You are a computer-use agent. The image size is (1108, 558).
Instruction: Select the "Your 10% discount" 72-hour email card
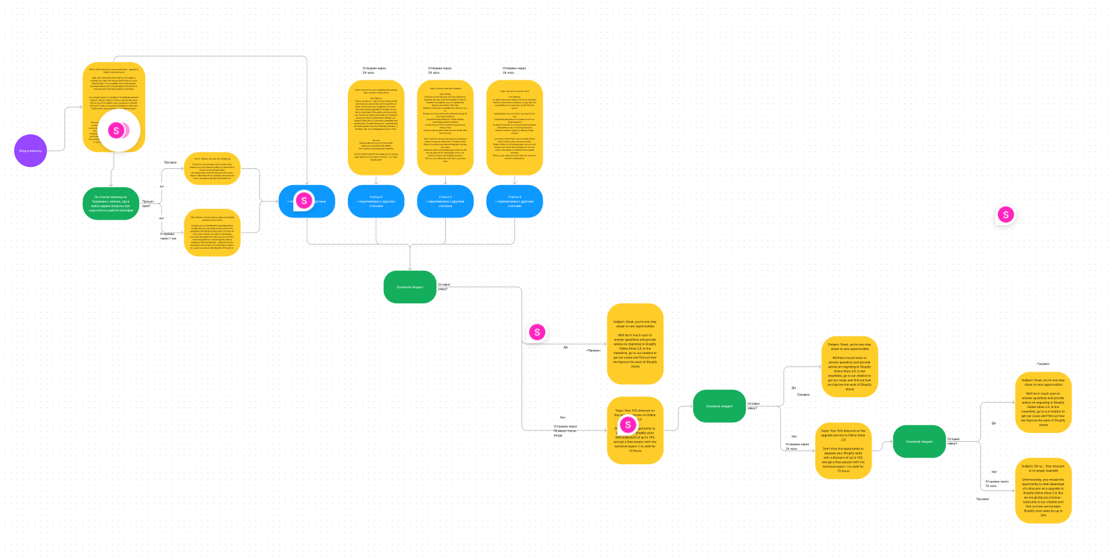pyautogui.click(x=843, y=451)
